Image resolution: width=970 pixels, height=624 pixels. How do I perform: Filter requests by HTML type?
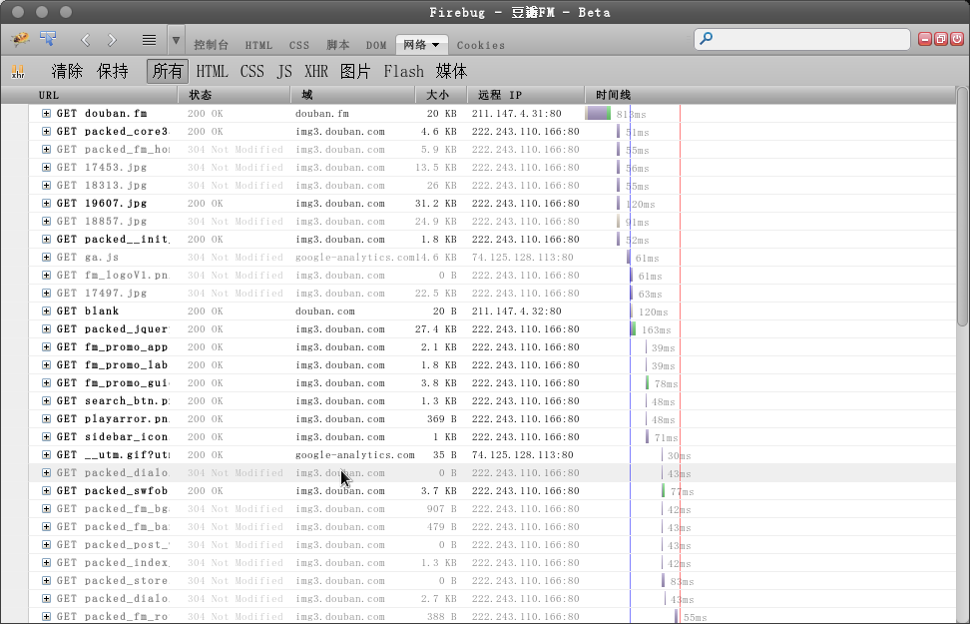(213, 71)
